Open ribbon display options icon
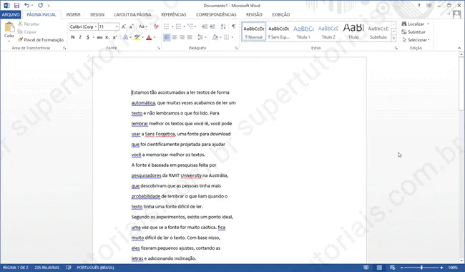The height and width of the screenshot is (272, 465). [429, 6]
